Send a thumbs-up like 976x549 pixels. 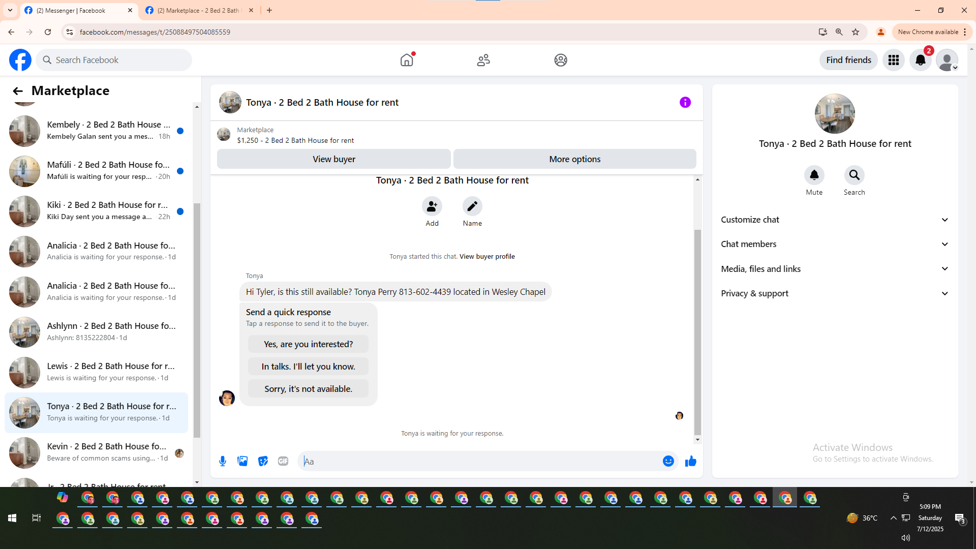[690, 461]
